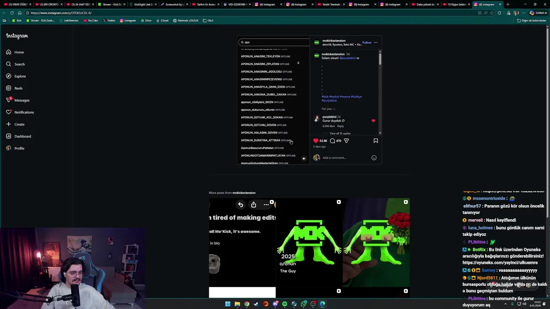The height and width of the screenshot is (309, 550).
Task: Open WhatsApp from the taskbar
Action: click(303, 304)
